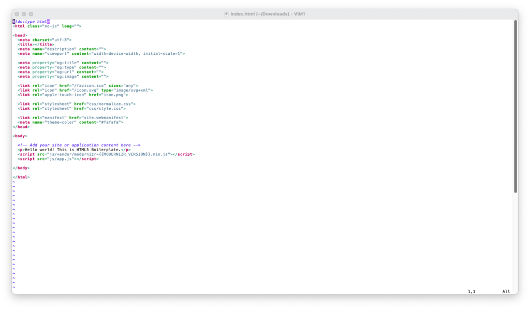This screenshot has height=309, width=530.
Task: Click the 'og:title' meta property line
Action: coord(63,63)
